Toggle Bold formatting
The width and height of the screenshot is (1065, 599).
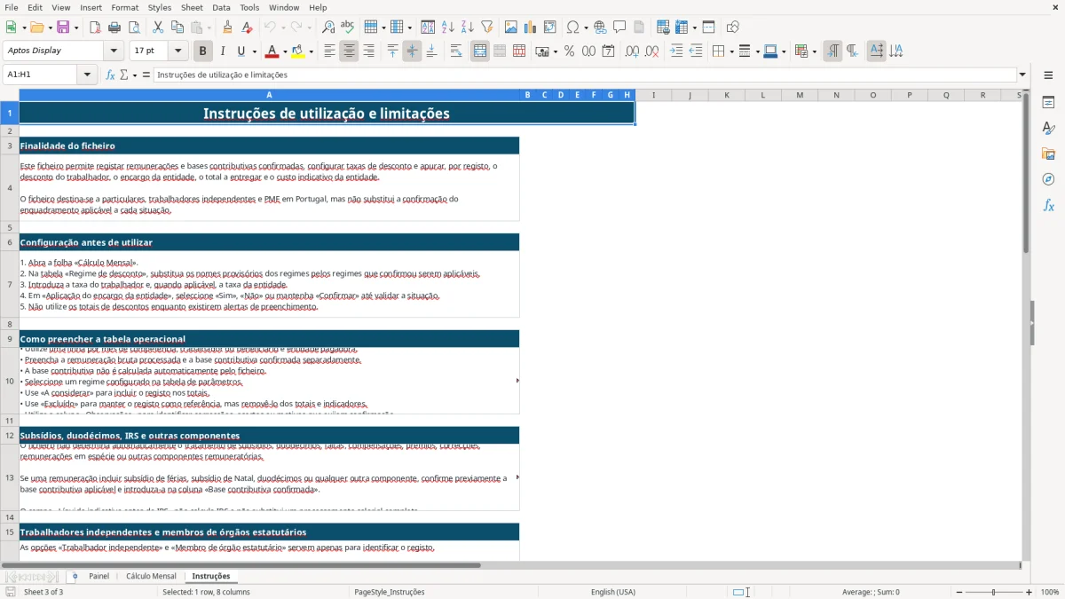click(203, 51)
